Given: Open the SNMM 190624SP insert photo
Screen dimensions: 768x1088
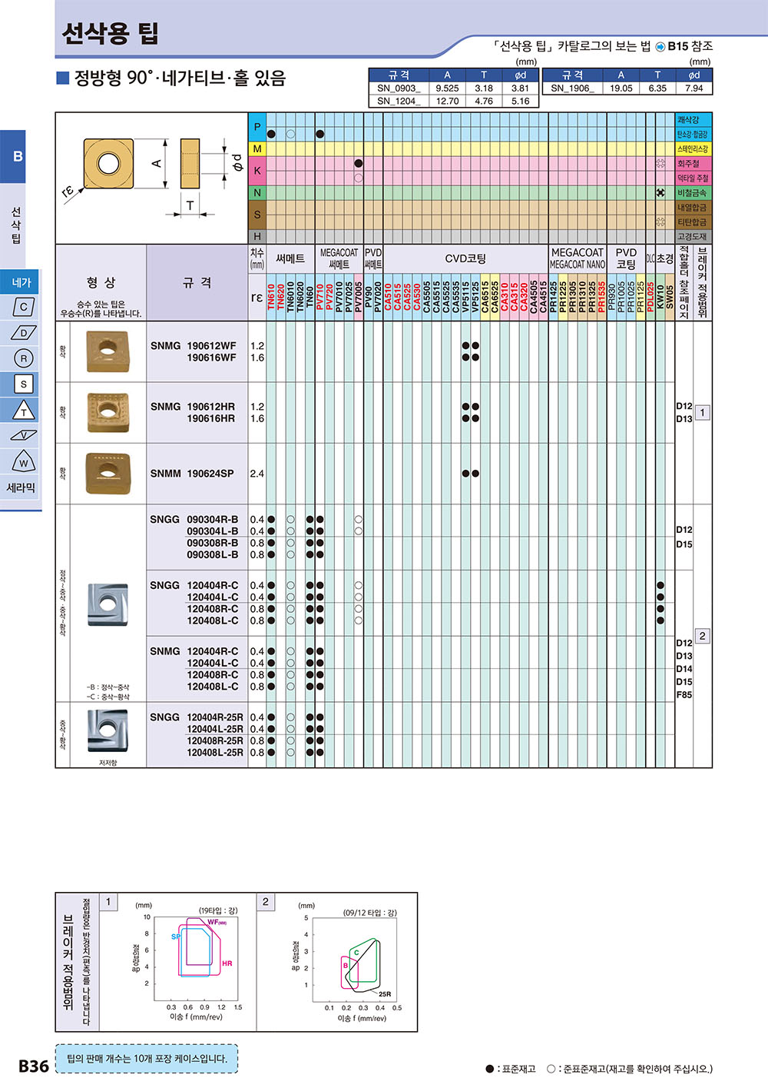Looking at the screenshot, I should coord(107,473).
